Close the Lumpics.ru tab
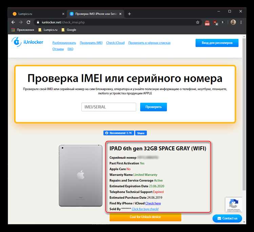 click(x=63, y=14)
